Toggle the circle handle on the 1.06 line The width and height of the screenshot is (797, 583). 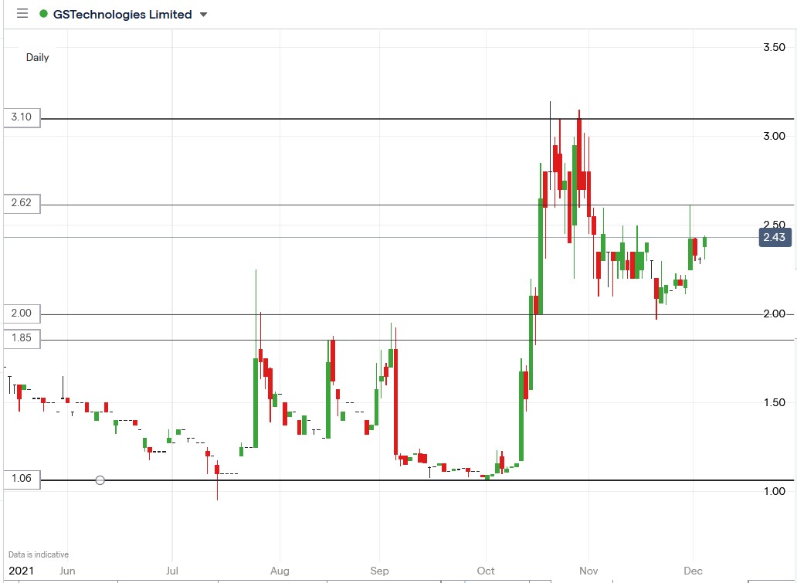(100, 480)
